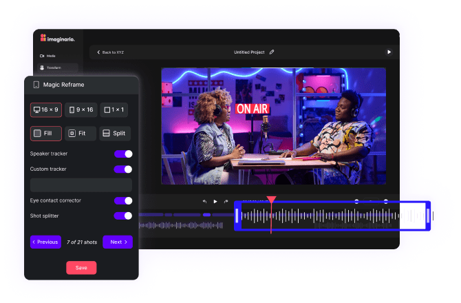Open the Transform sidebar item
Screen dimensions: 461x303
(58, 67)
